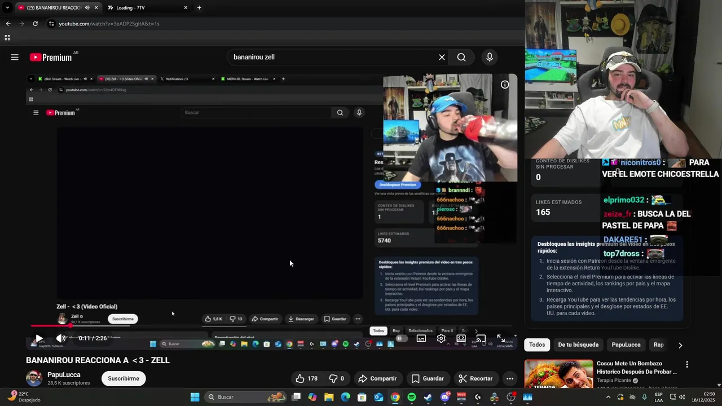Open PapuLucca channel name link

point(64,374)
